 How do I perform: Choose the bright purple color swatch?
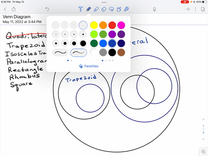112,34
